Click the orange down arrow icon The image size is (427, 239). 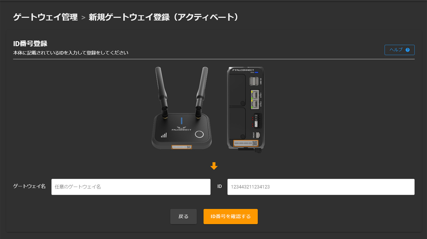coord(214,166)
